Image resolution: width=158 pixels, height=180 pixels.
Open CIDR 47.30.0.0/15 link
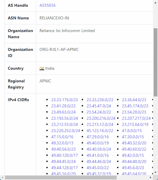[133, 137]
